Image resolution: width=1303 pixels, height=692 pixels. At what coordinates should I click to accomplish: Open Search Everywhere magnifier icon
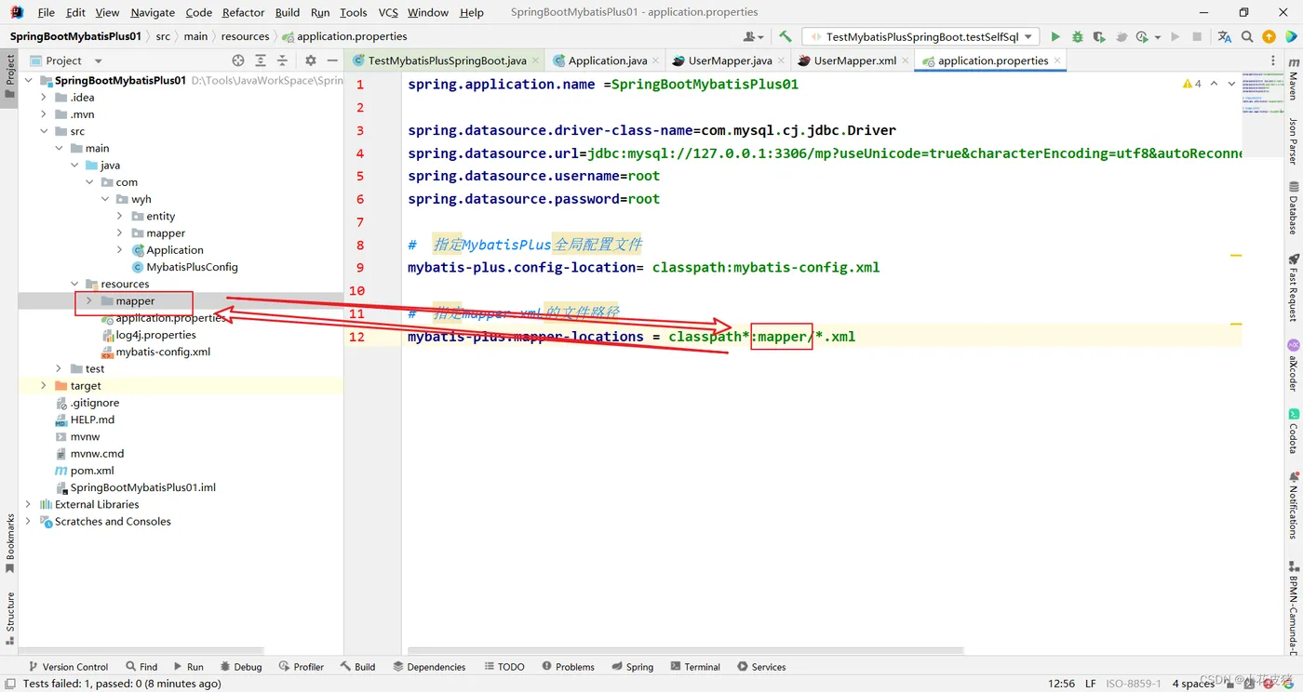coord(1247,37)
